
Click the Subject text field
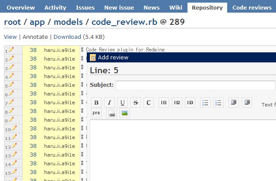click(195, 85)
